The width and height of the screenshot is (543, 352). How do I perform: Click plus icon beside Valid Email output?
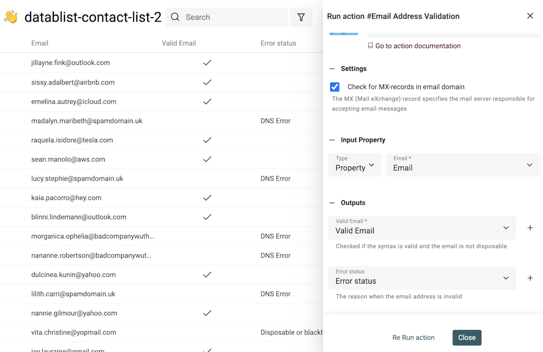point(530,228)
